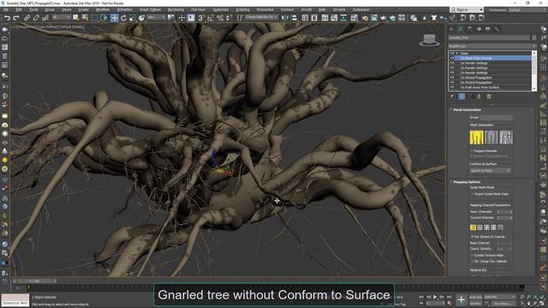Toggle eye of first Ox Render Settings

452,63
